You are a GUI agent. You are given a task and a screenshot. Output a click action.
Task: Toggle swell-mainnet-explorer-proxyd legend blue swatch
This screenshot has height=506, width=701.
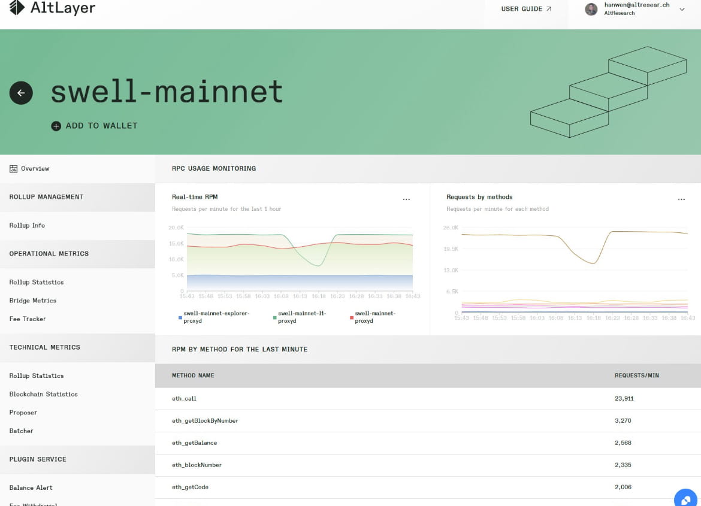(180, 317)
